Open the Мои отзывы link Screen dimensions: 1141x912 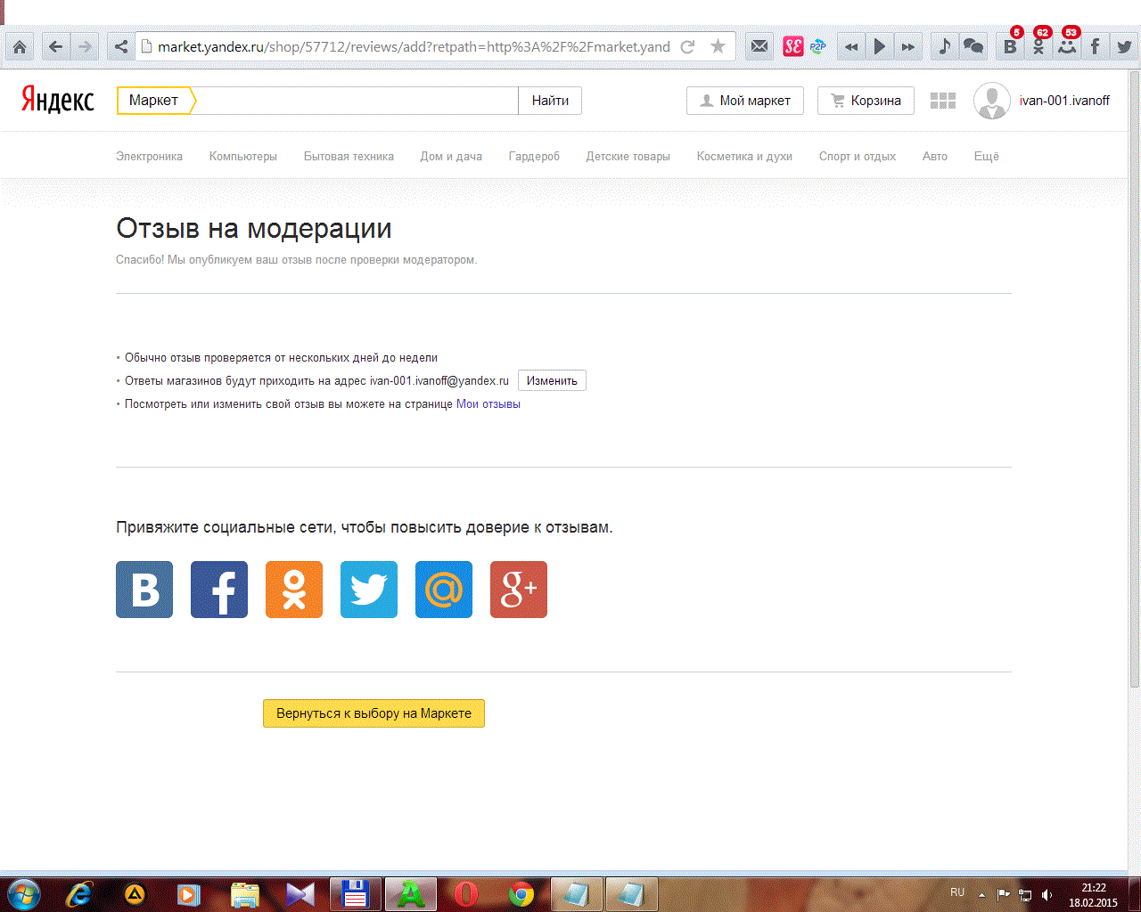point(488,403)
